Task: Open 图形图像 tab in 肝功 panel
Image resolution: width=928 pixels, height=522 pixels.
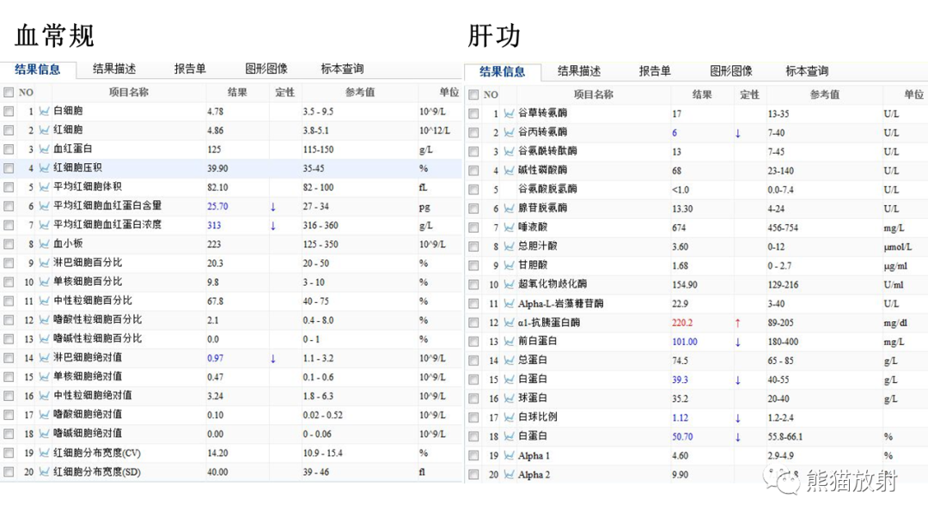Action: point(731,71)
